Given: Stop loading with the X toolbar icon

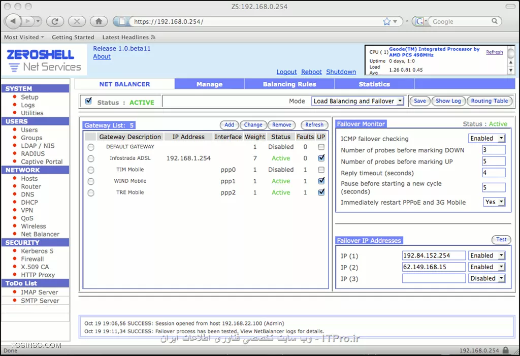Looking at the screenshot, I should click(77, 21).
